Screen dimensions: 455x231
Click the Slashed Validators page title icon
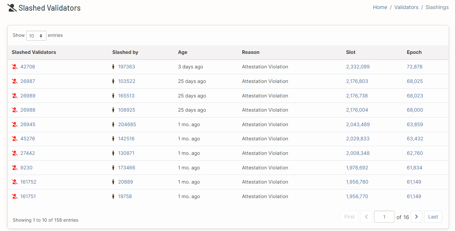(12, 8)
